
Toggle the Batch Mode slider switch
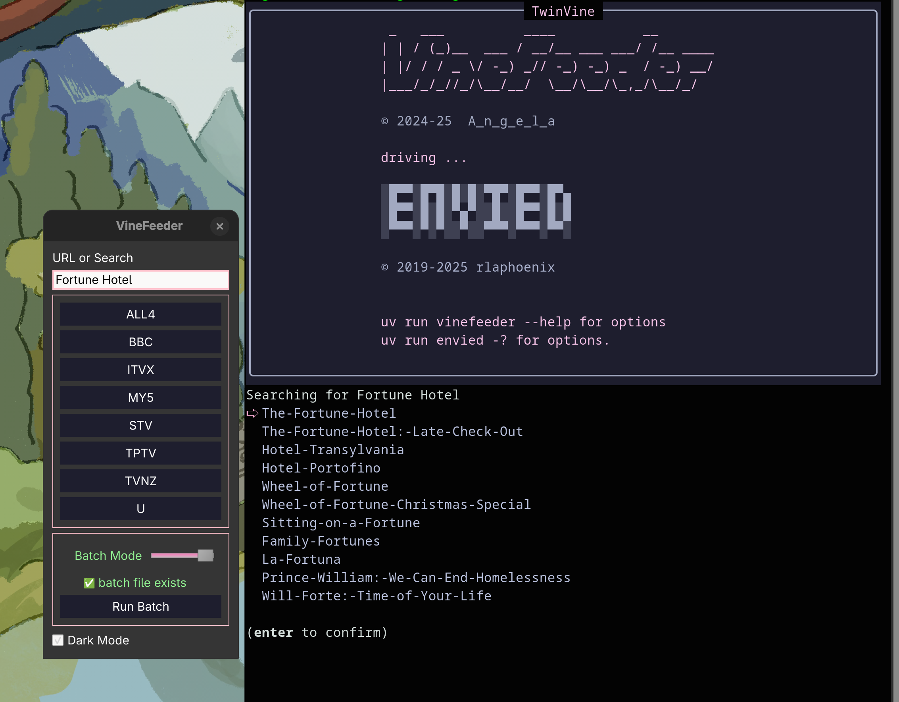click(x=205, y=555)
